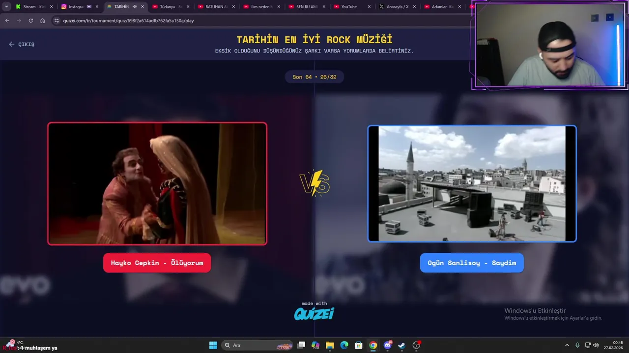
Task: View site information icon in address bar
Action: point(57,21)
